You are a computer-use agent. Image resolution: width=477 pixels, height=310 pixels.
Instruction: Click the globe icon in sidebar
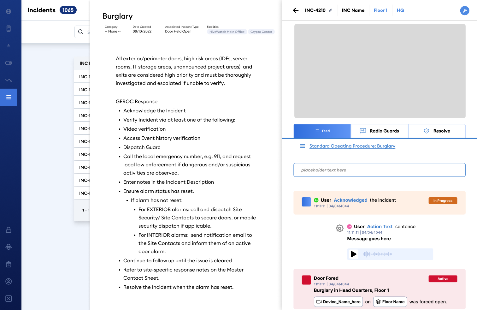click(x=9, y=11)
